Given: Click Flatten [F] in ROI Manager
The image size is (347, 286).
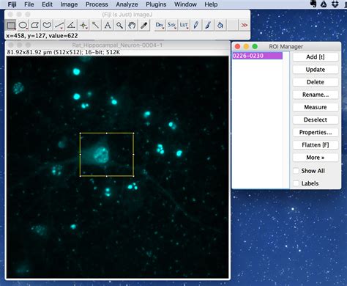Looking at the screenshot, I should (316, 145).
